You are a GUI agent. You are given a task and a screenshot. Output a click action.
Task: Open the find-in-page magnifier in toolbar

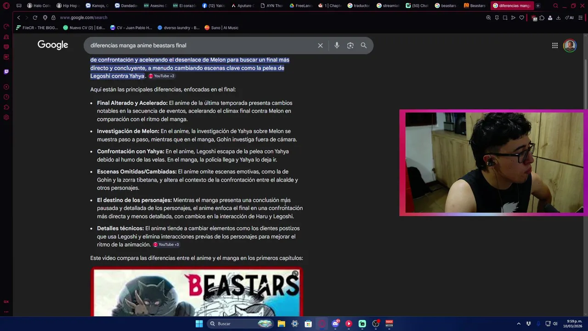click(488, 17)
